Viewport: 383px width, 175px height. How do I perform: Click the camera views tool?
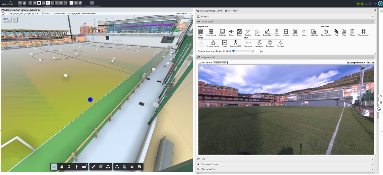pyautogui.click(x=84, y=167)
